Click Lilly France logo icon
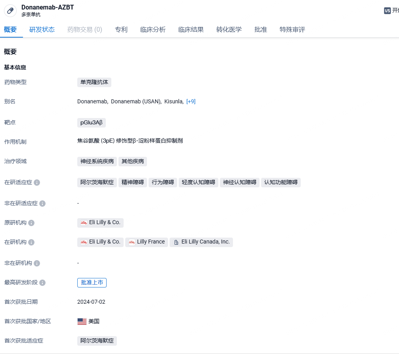Image resolution: width=399 pixels, height=354 pixels. click(132, 242)
